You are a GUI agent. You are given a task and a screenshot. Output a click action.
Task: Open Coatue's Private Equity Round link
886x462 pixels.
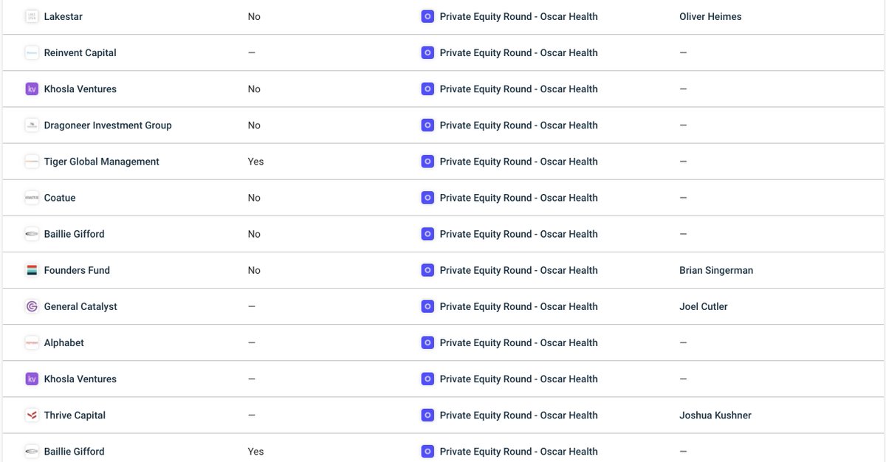click(x=518, y=198)
